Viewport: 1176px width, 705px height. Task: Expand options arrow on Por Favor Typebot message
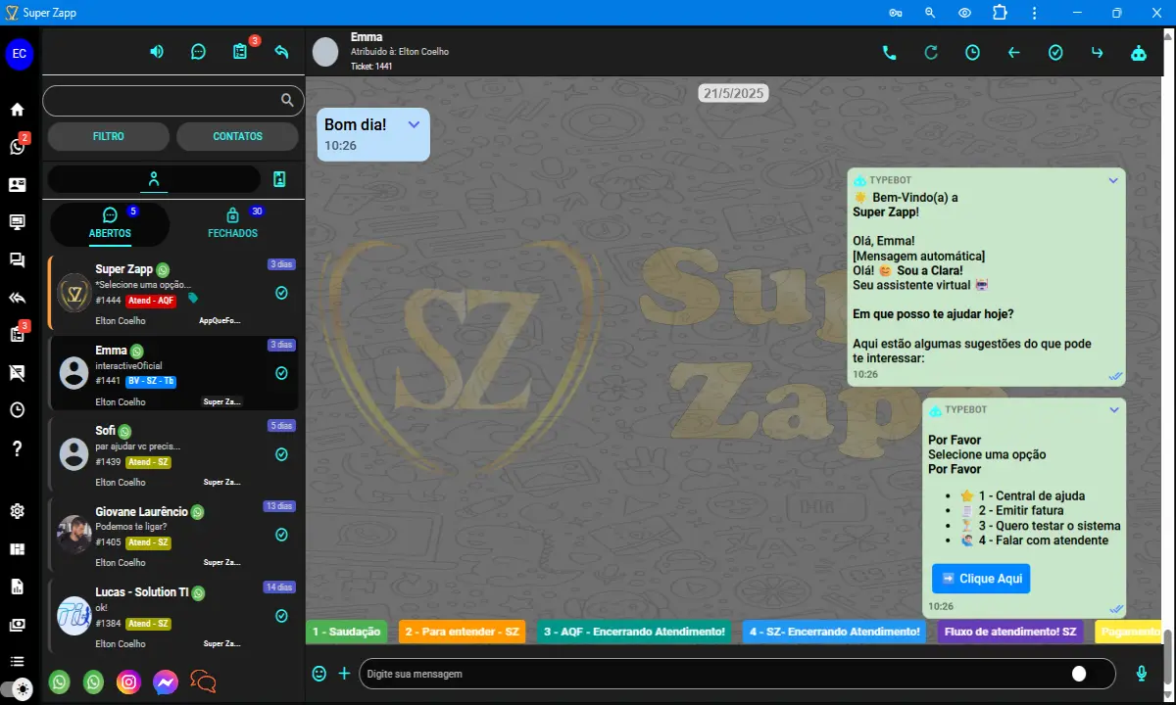click(1113, 409)
